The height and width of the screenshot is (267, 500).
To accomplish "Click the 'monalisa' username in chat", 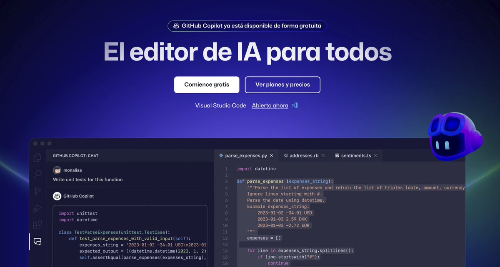I will (73, 170).
